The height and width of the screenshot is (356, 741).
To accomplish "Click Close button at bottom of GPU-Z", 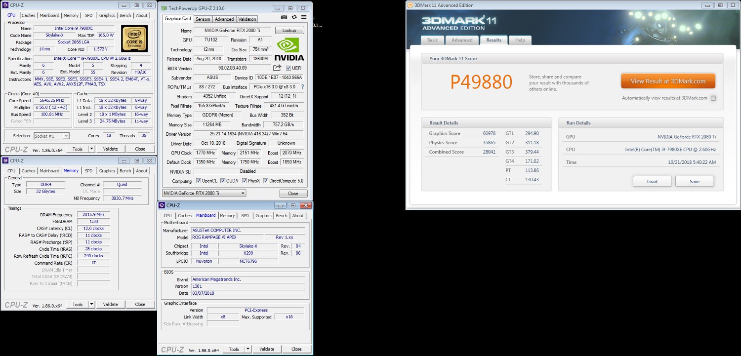I will click(293, 194).
